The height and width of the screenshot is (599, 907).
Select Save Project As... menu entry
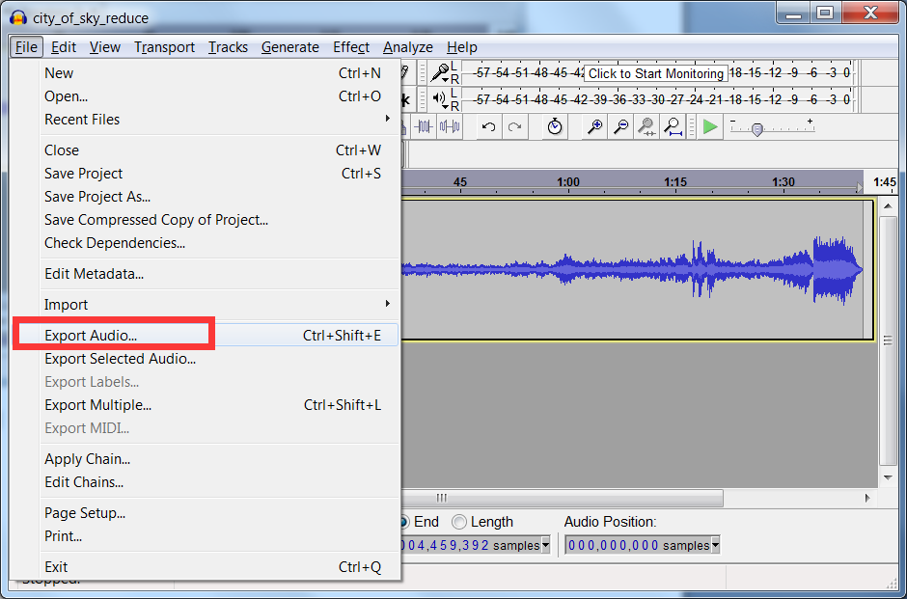[97, 197]
